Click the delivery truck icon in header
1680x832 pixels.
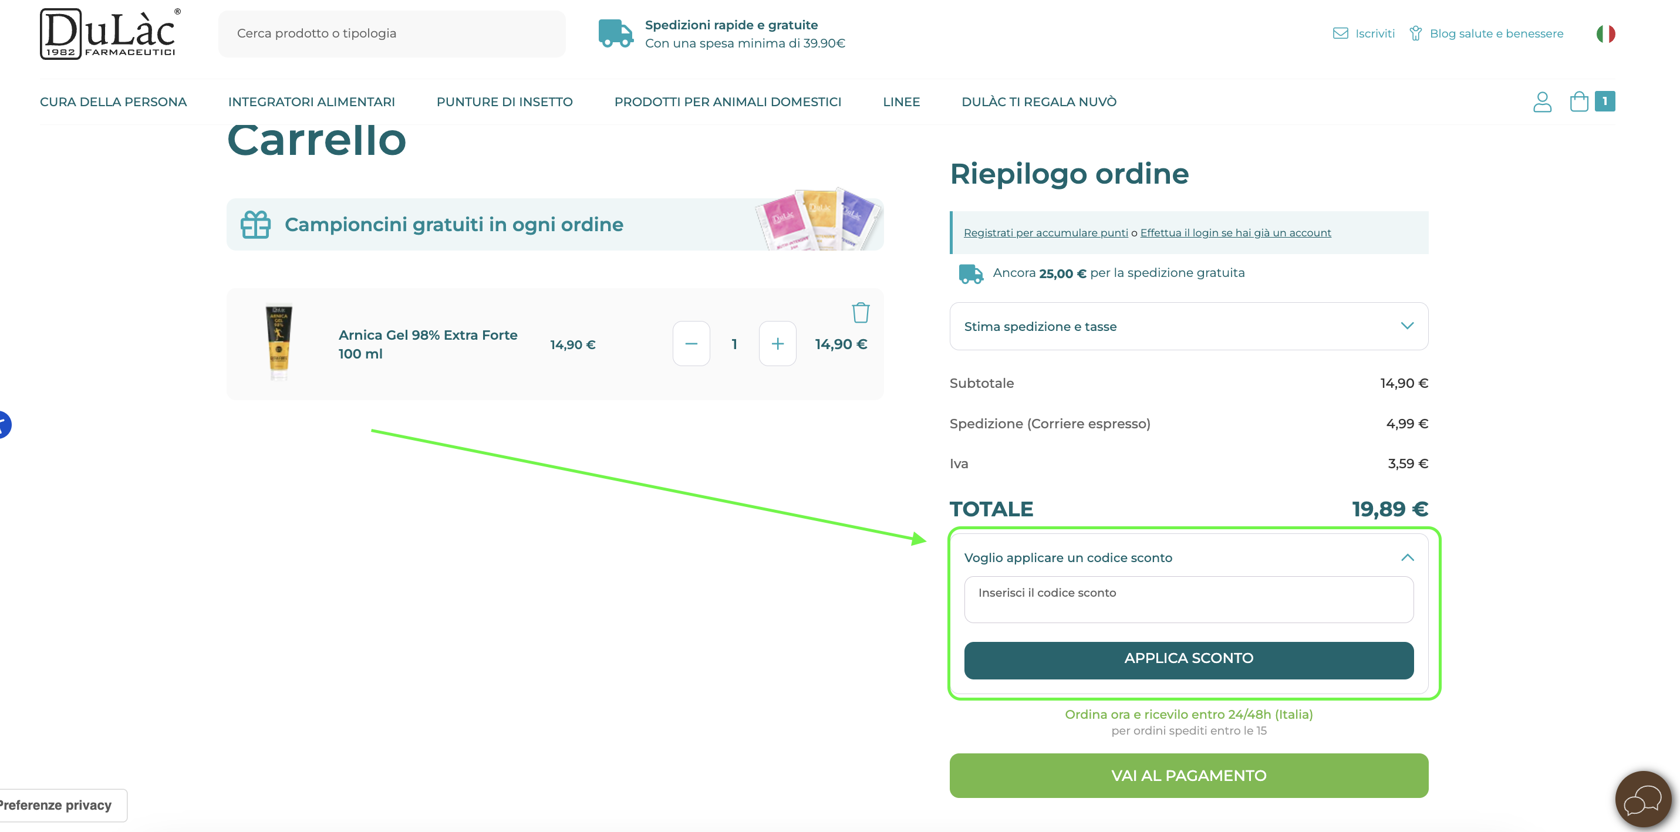[x=615, y=33]
